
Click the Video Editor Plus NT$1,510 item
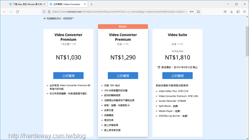[x=174, y=91]
